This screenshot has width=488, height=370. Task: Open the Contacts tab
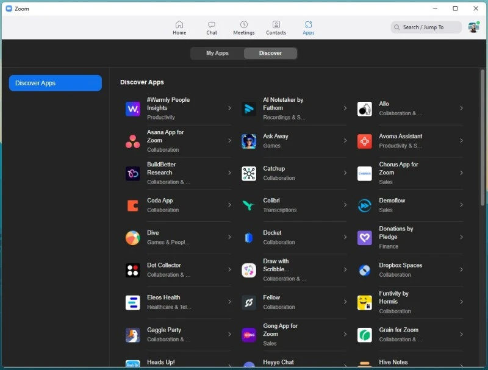point(276,28)
